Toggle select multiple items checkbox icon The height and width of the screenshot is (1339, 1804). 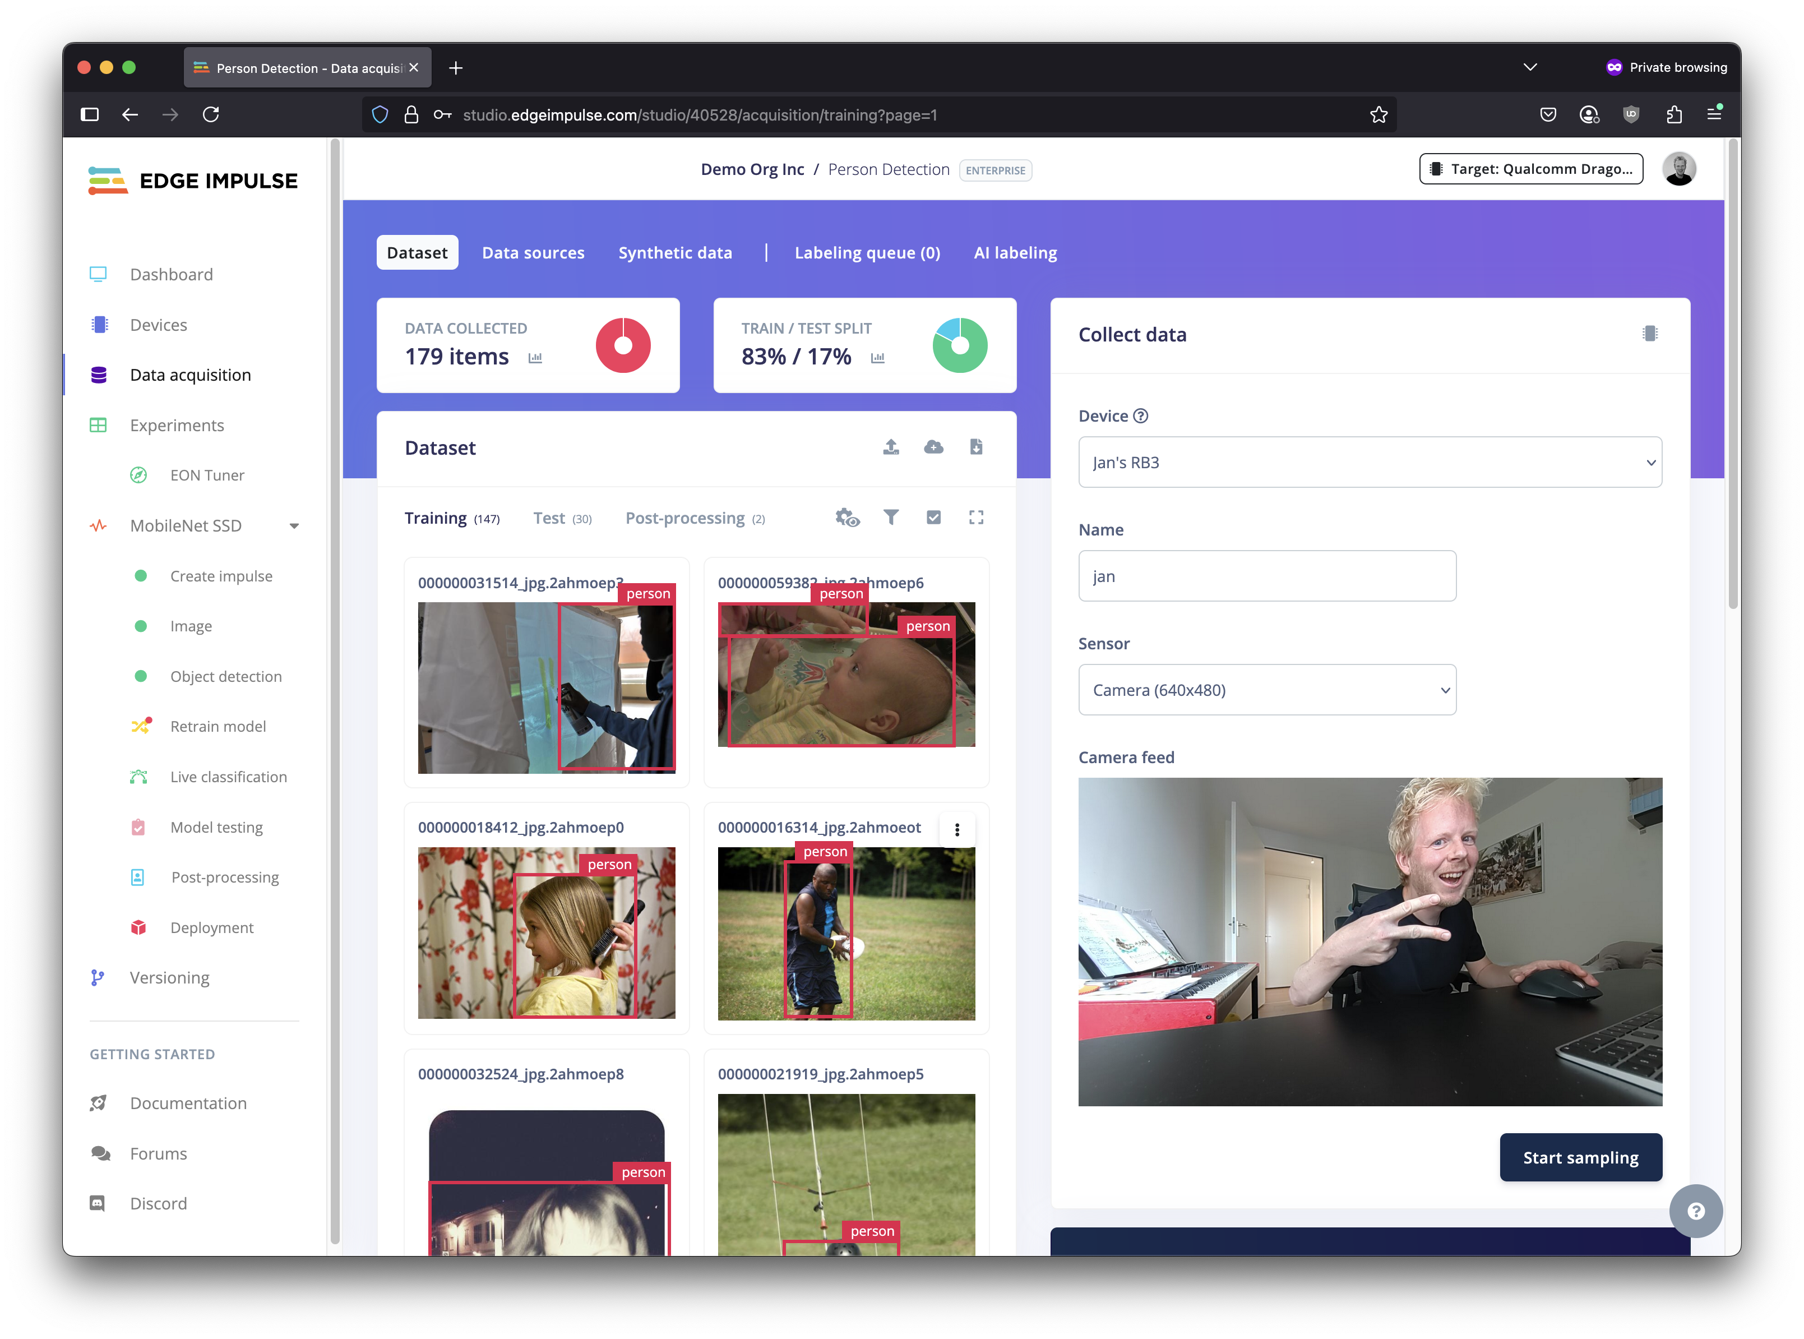[x=933, y=517]
